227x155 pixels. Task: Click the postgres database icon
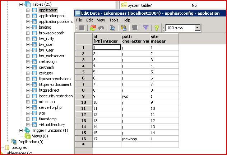point(7,147)
